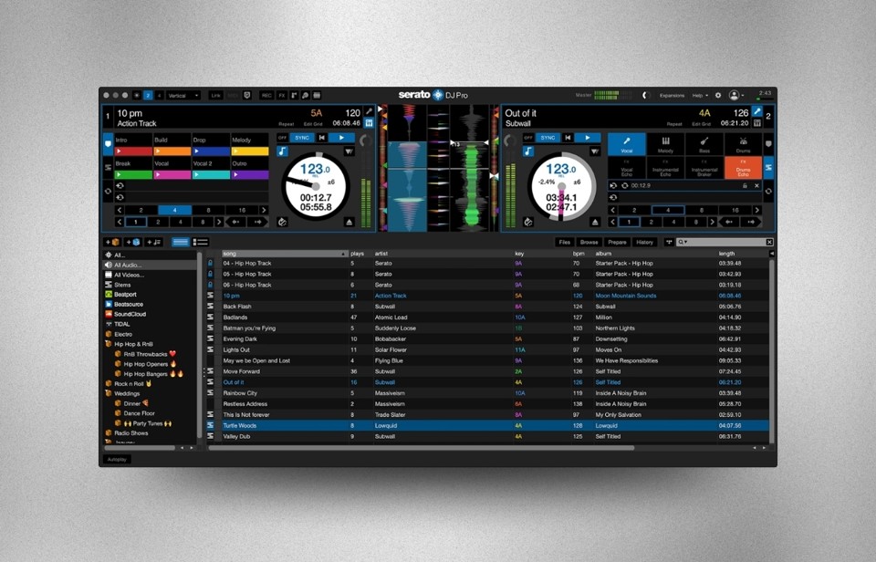Select 2-deck display mode

148,96
